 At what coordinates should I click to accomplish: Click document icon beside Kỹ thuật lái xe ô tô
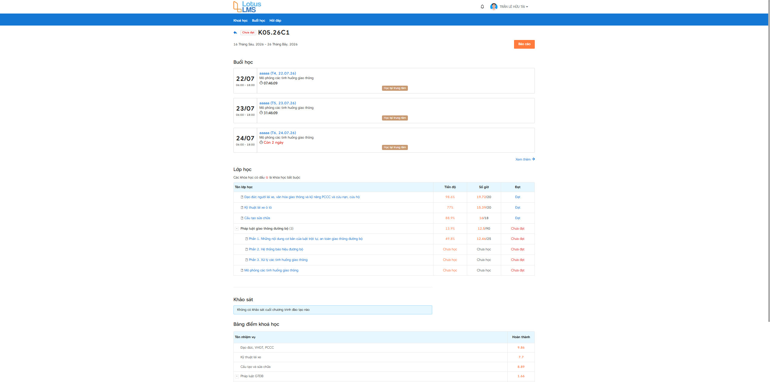pos(242,208)
